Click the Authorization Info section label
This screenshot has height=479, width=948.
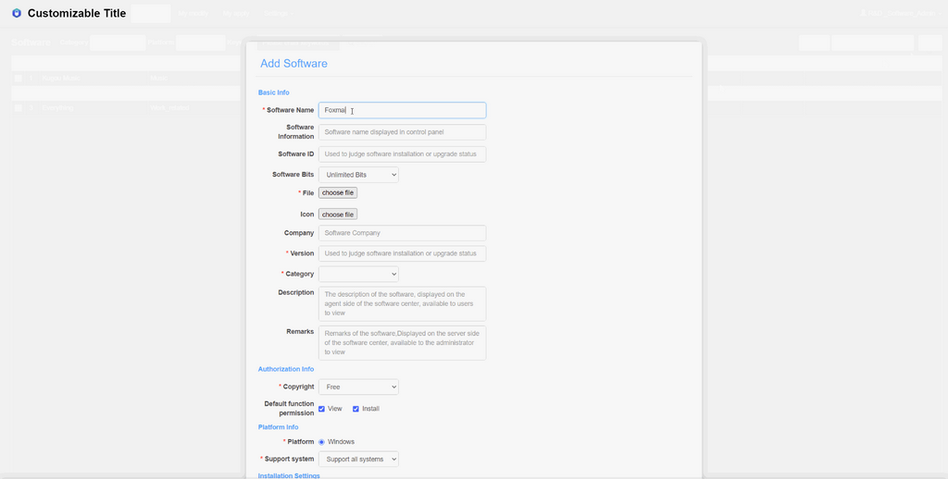click(286, 369)
